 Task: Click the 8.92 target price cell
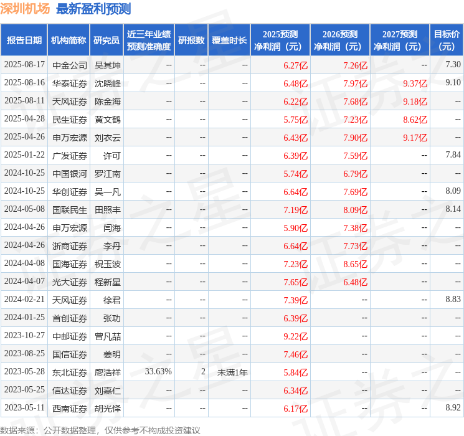pyautogui.click(x=453, y=408)
